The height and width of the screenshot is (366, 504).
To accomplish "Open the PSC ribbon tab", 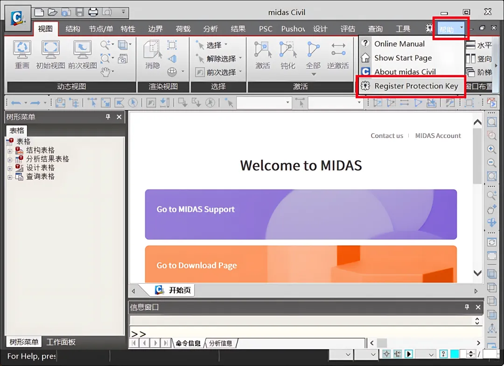I will pos(266,29).
